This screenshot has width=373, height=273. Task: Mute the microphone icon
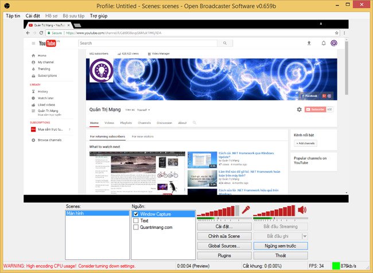[246, 210]
